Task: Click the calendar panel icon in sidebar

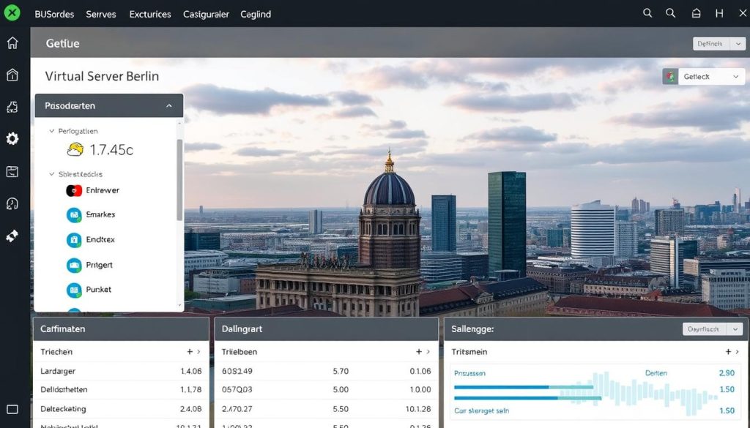Action: [12, 171]
